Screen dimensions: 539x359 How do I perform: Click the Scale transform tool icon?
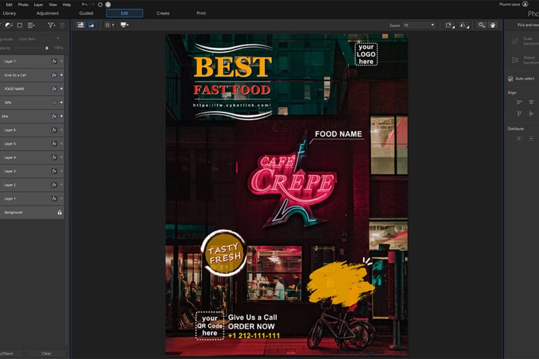[515, 41]
